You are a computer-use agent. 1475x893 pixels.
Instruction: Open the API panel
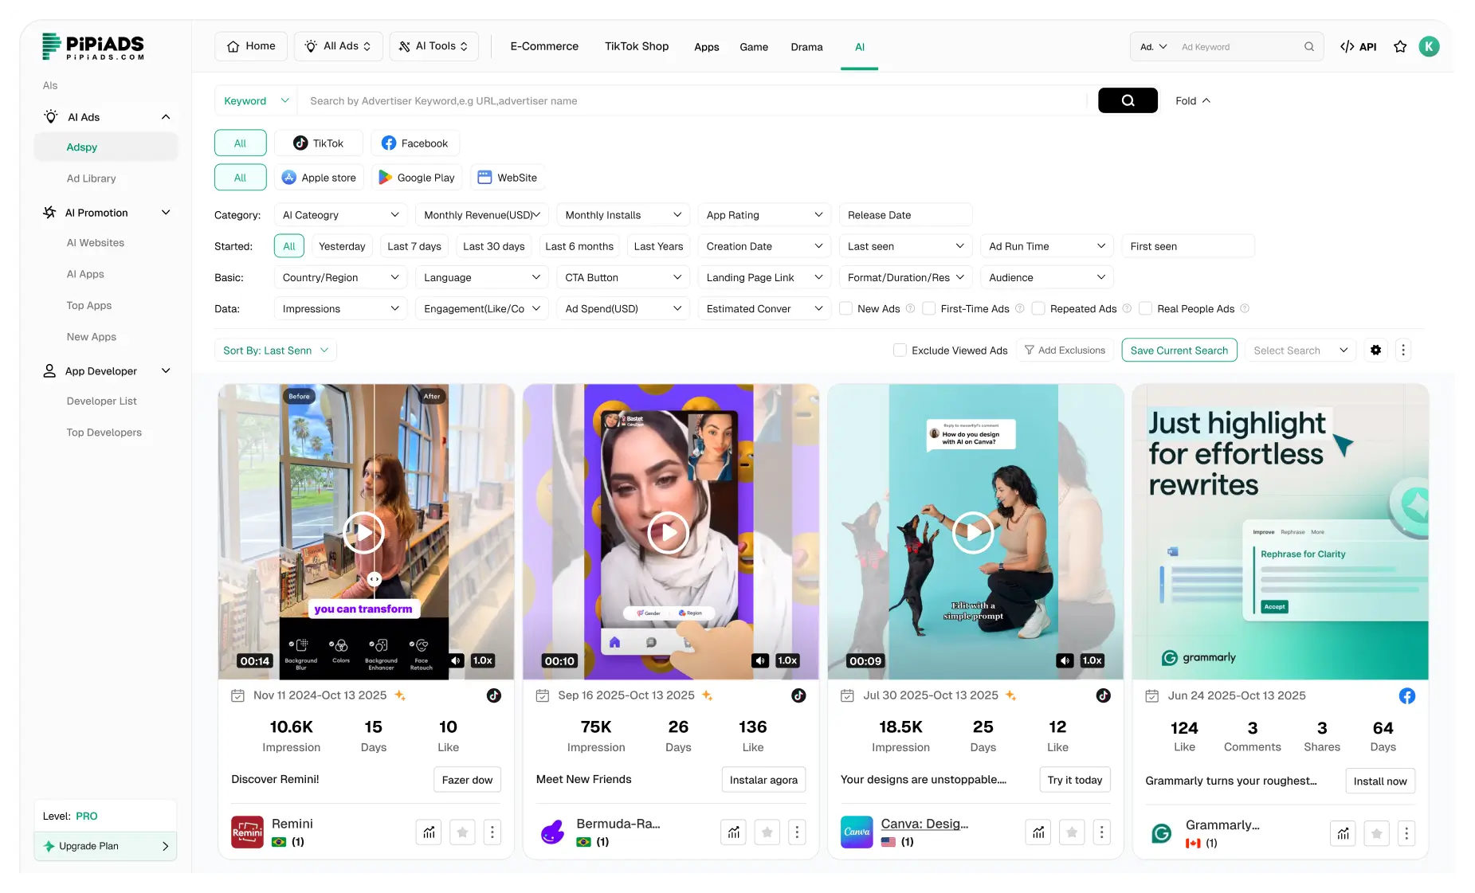pos(1357,46)
